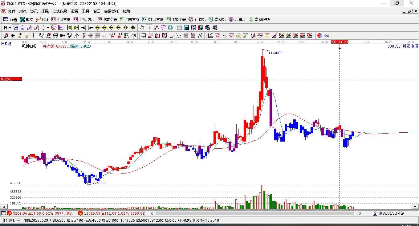This screenshot has height=226, width=419.
Task: Open the 帮助 menu
Action: pyautogui.click(x=126, y=11)
